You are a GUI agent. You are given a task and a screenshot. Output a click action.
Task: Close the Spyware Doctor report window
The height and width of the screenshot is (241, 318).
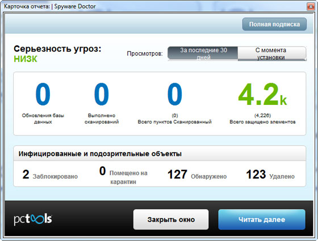[x=311, y=7]
